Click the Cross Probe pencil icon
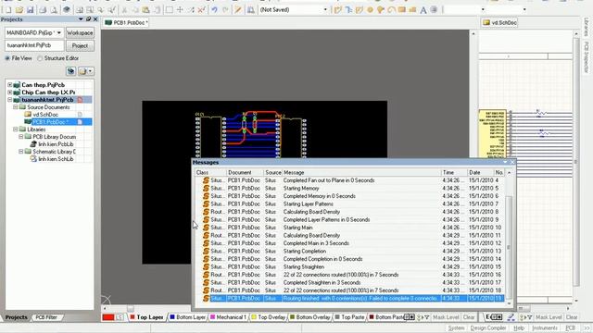 238,9
